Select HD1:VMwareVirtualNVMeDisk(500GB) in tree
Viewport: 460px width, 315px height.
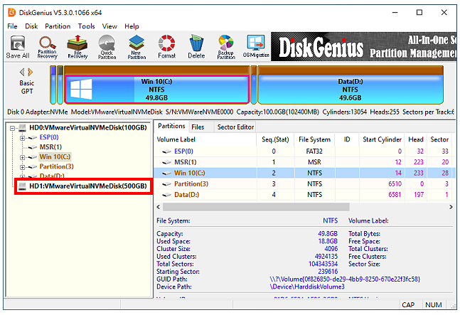click(x=88, y=186)
